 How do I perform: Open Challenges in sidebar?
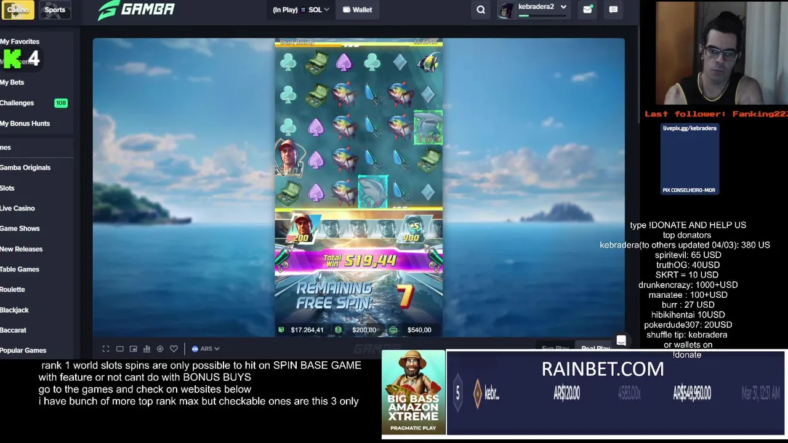(17, 103)
